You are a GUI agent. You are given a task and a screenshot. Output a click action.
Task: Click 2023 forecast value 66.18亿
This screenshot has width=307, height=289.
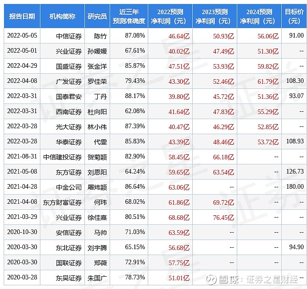(223, 157)
